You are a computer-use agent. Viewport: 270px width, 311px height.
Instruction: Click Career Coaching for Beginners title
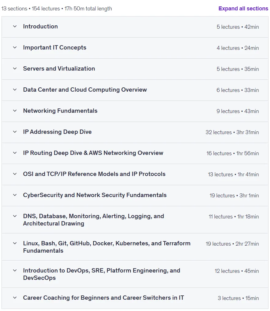point(103,298)
